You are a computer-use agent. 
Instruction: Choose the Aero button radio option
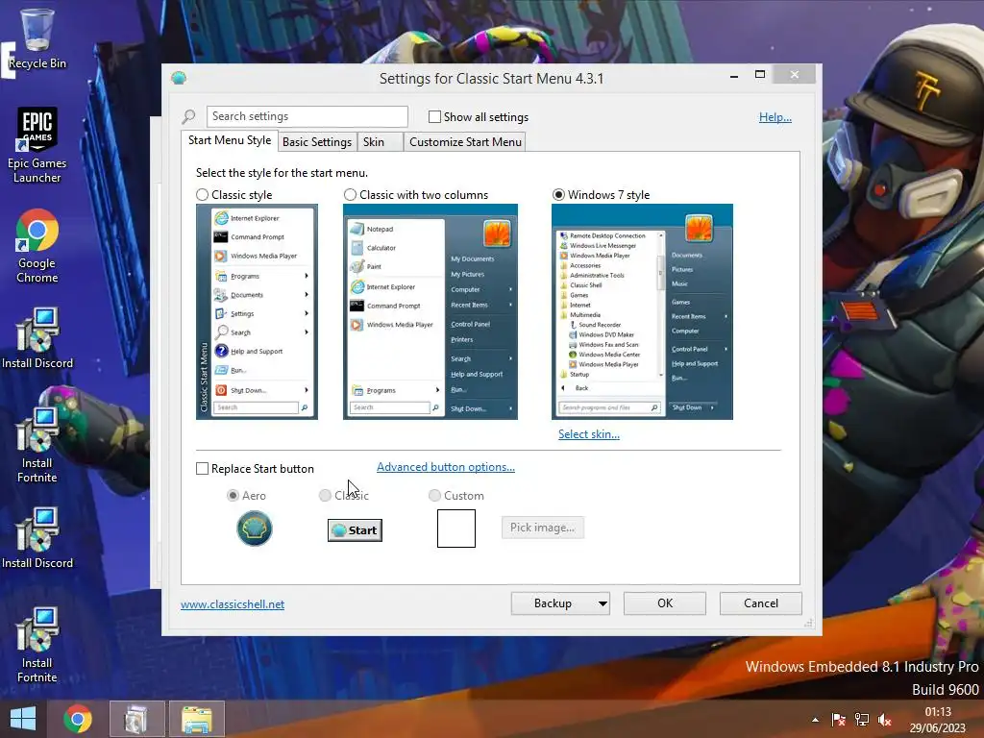(x=233, y=496)
